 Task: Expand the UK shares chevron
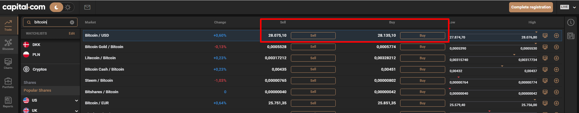click(76, 111)
